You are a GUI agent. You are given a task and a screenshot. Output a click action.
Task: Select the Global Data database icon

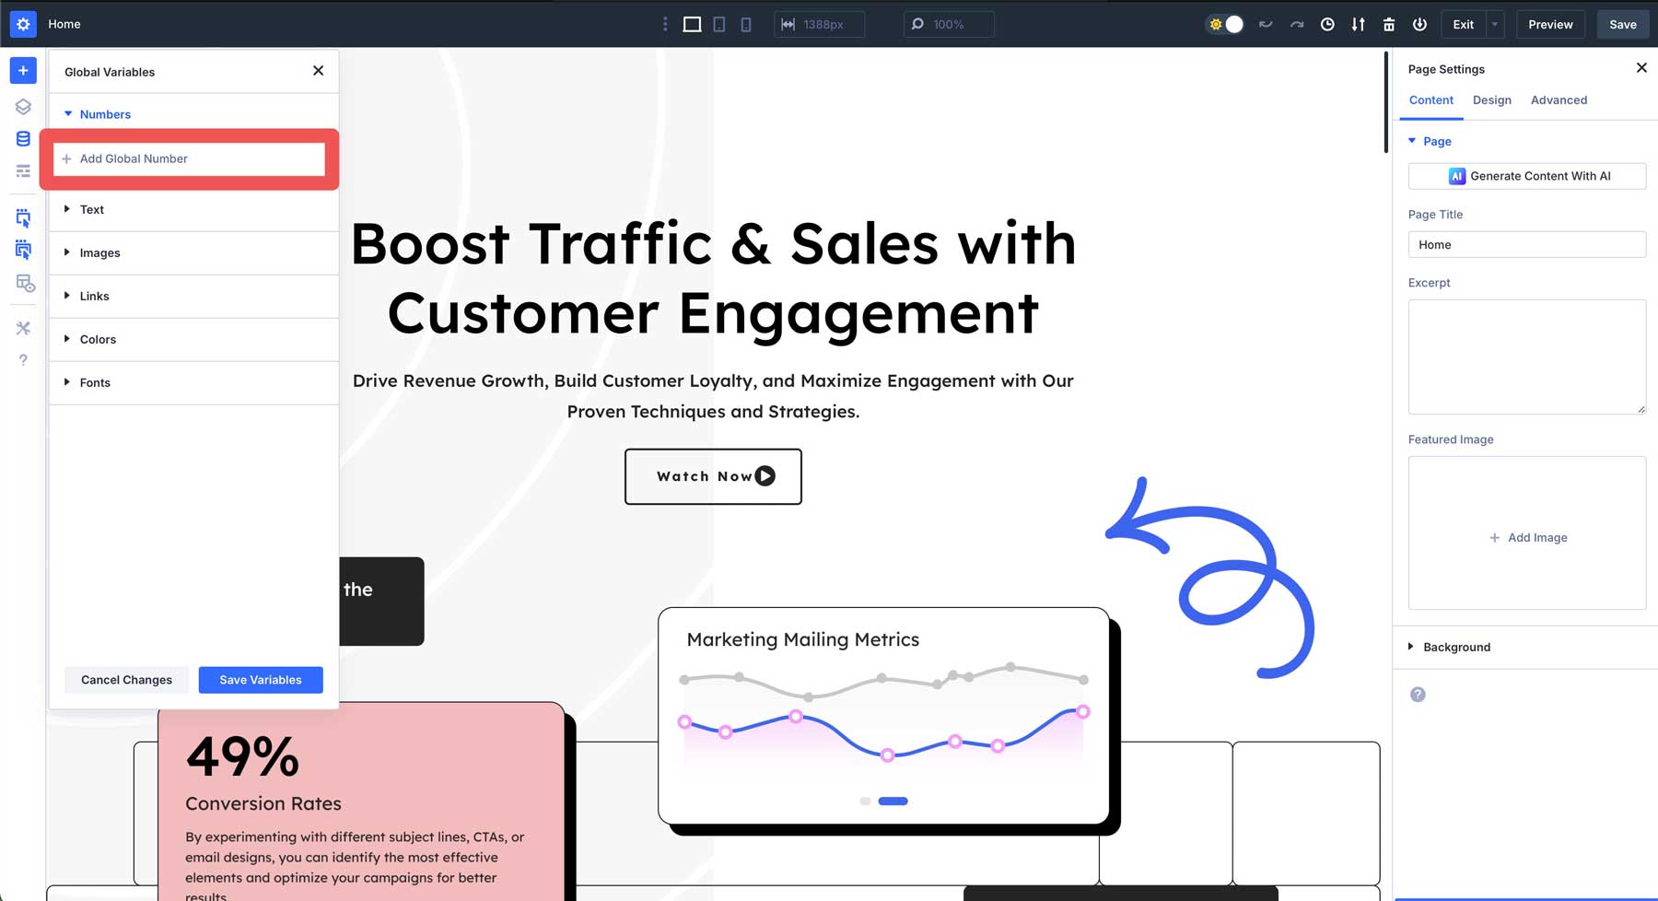tap(23, 138)
